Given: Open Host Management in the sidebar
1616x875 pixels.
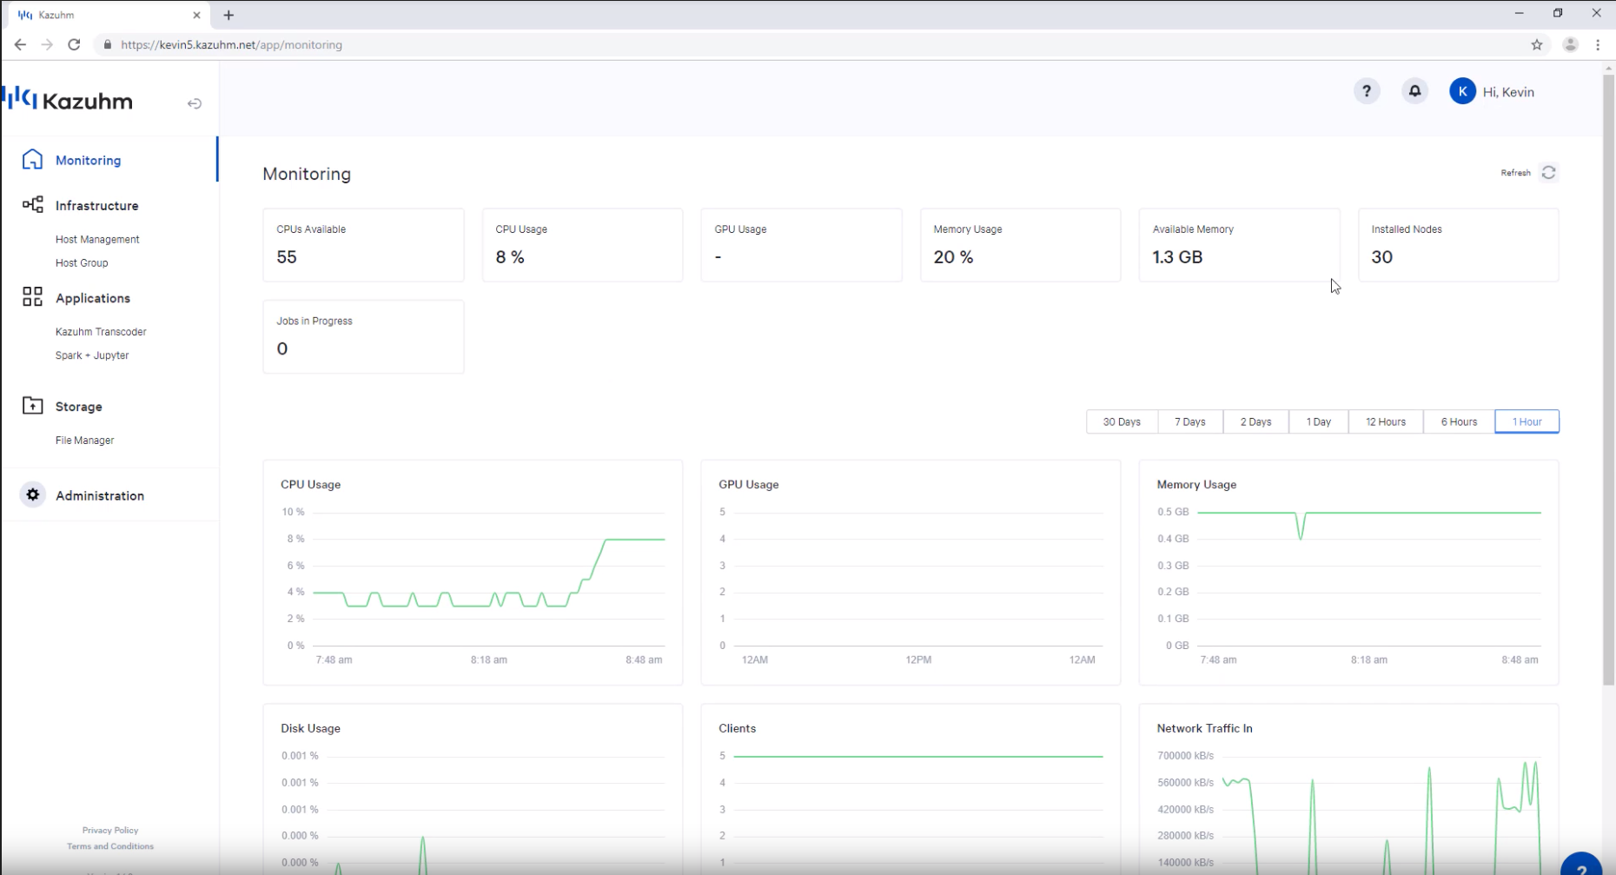Looking at the screenshot, I should click(97, 239).
